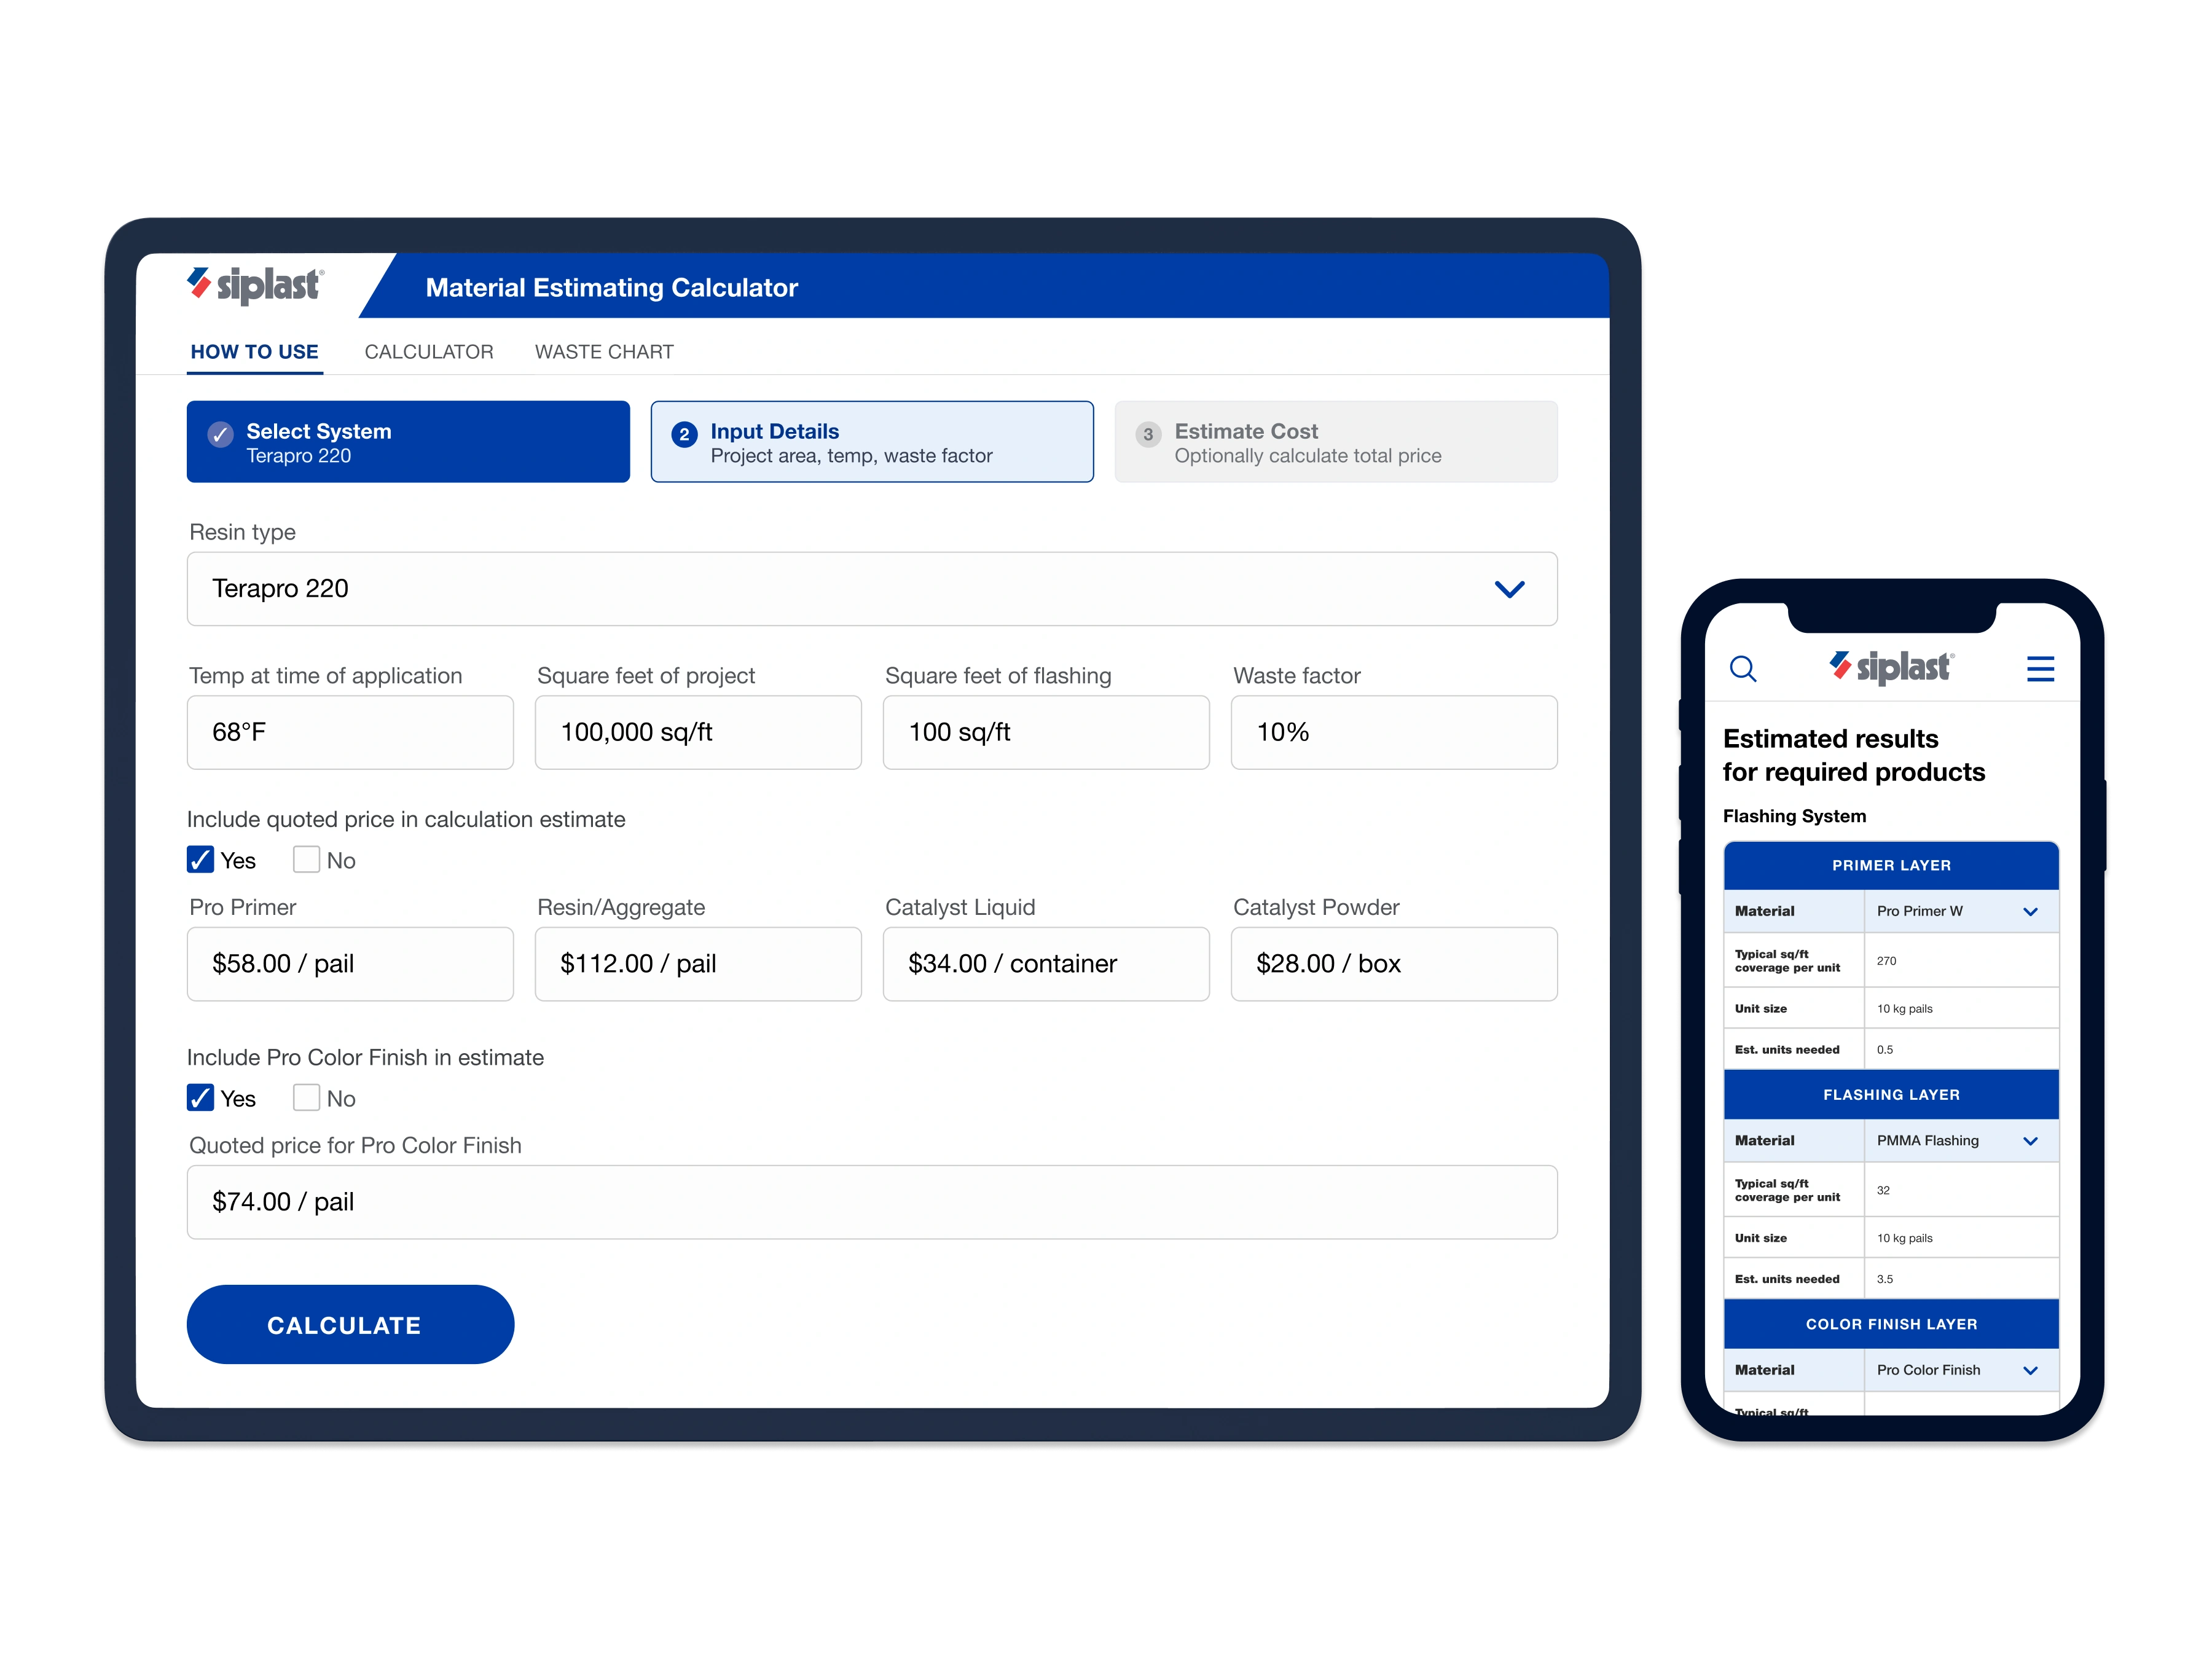Click the step 3 number badge
The image size is (2212, 1659).
(x=1148, y=434)
